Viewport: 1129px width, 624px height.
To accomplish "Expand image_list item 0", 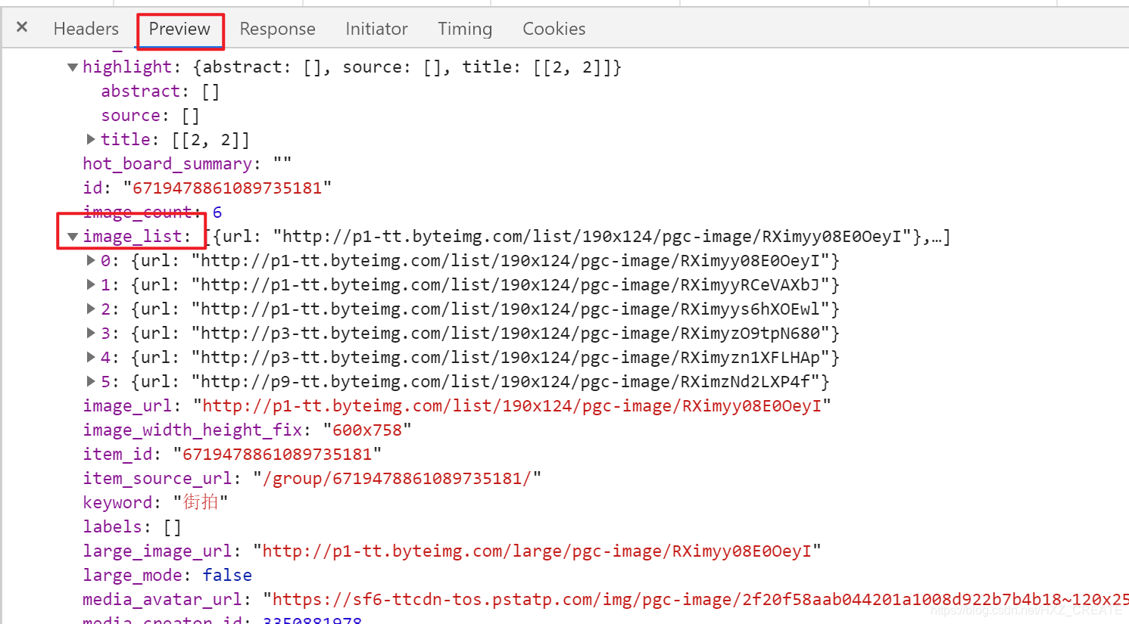I will [x=91, y=260].
